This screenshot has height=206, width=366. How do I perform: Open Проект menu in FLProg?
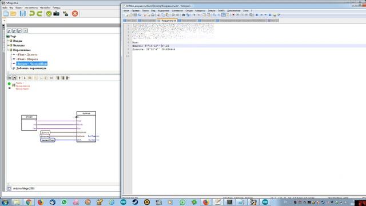pyautogui.click(x=19, y=7)
